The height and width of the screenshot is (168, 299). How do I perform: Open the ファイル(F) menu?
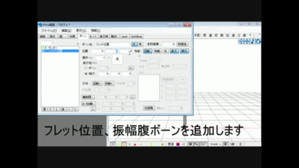49,30
